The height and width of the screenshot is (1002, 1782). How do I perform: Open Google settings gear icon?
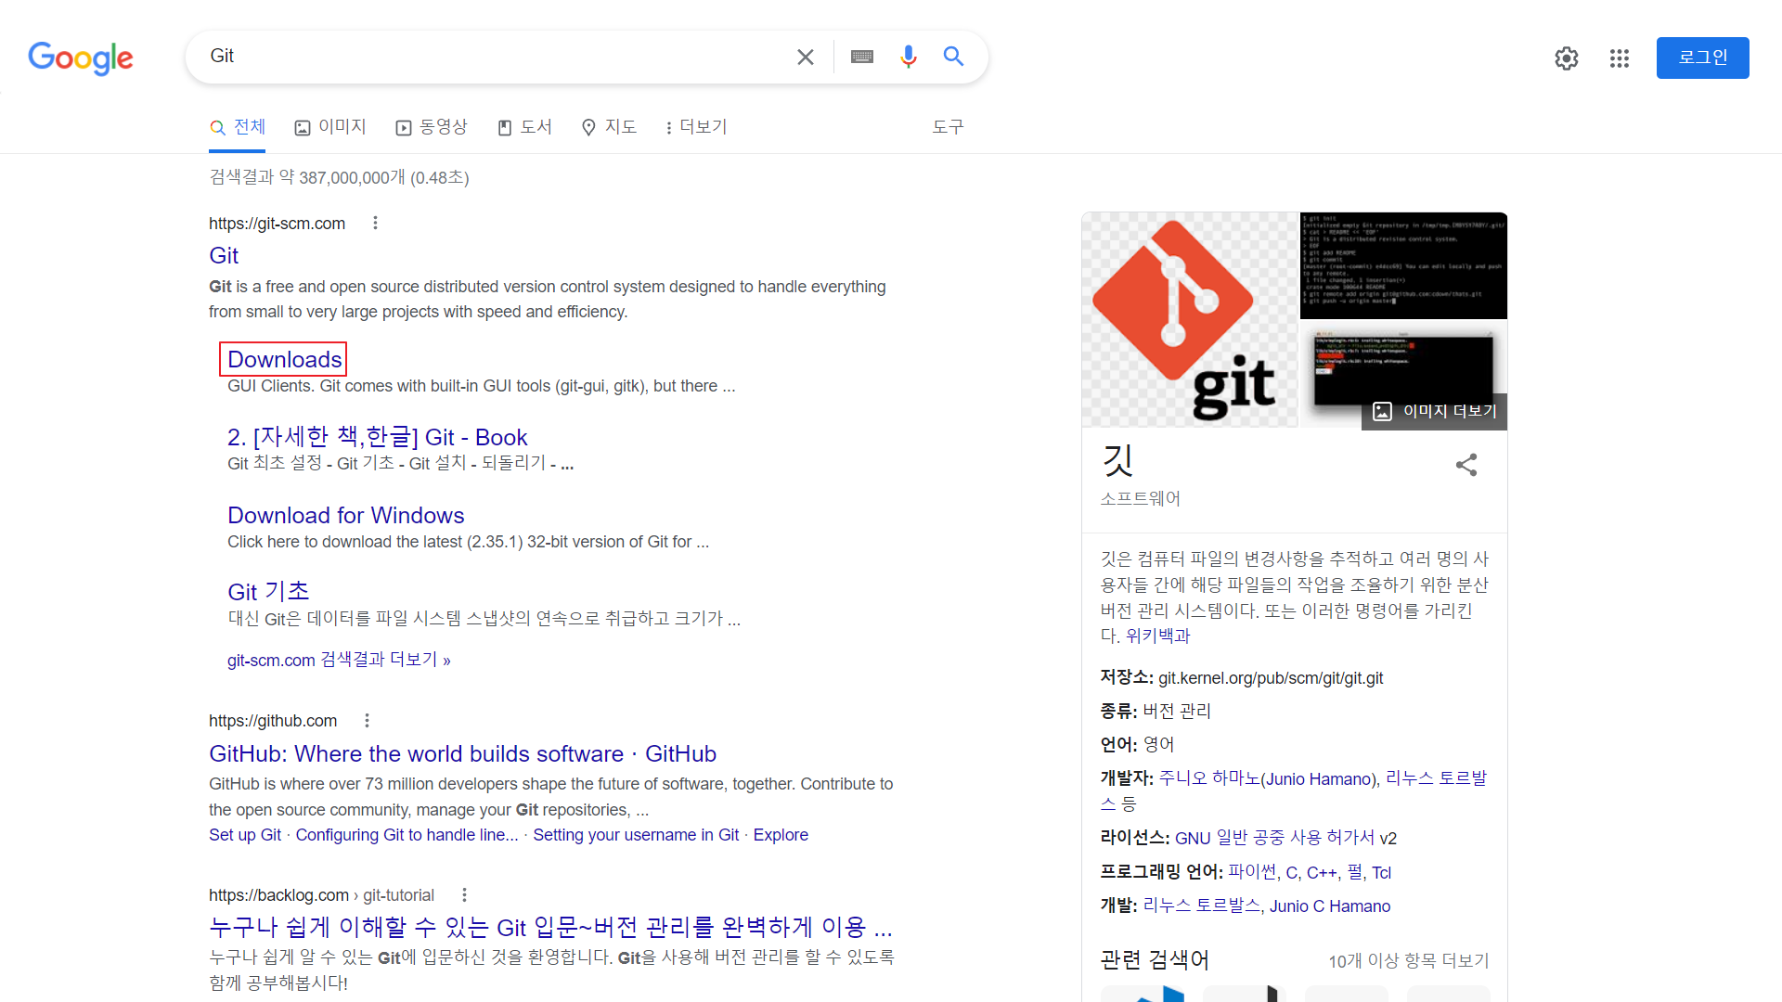[1566, 58]
